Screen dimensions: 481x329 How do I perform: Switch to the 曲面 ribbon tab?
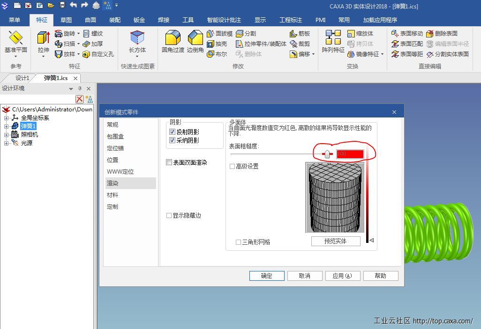[x=90, y=20]
